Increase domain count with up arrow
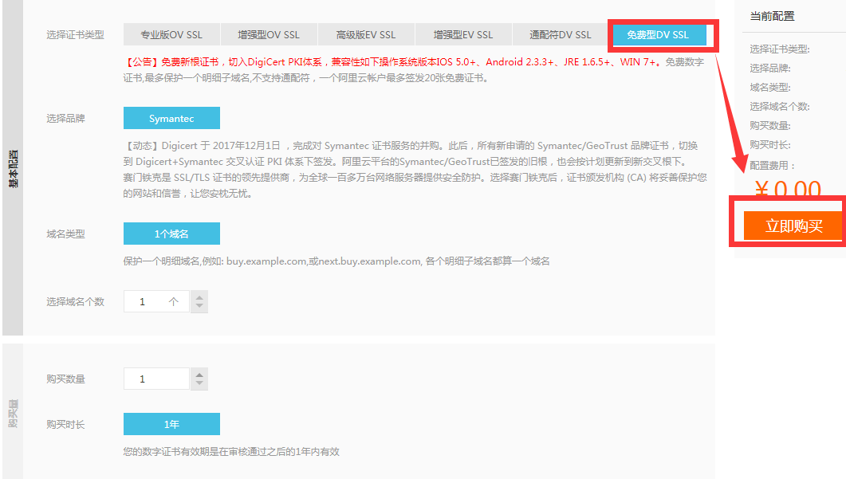 point(199,296)
